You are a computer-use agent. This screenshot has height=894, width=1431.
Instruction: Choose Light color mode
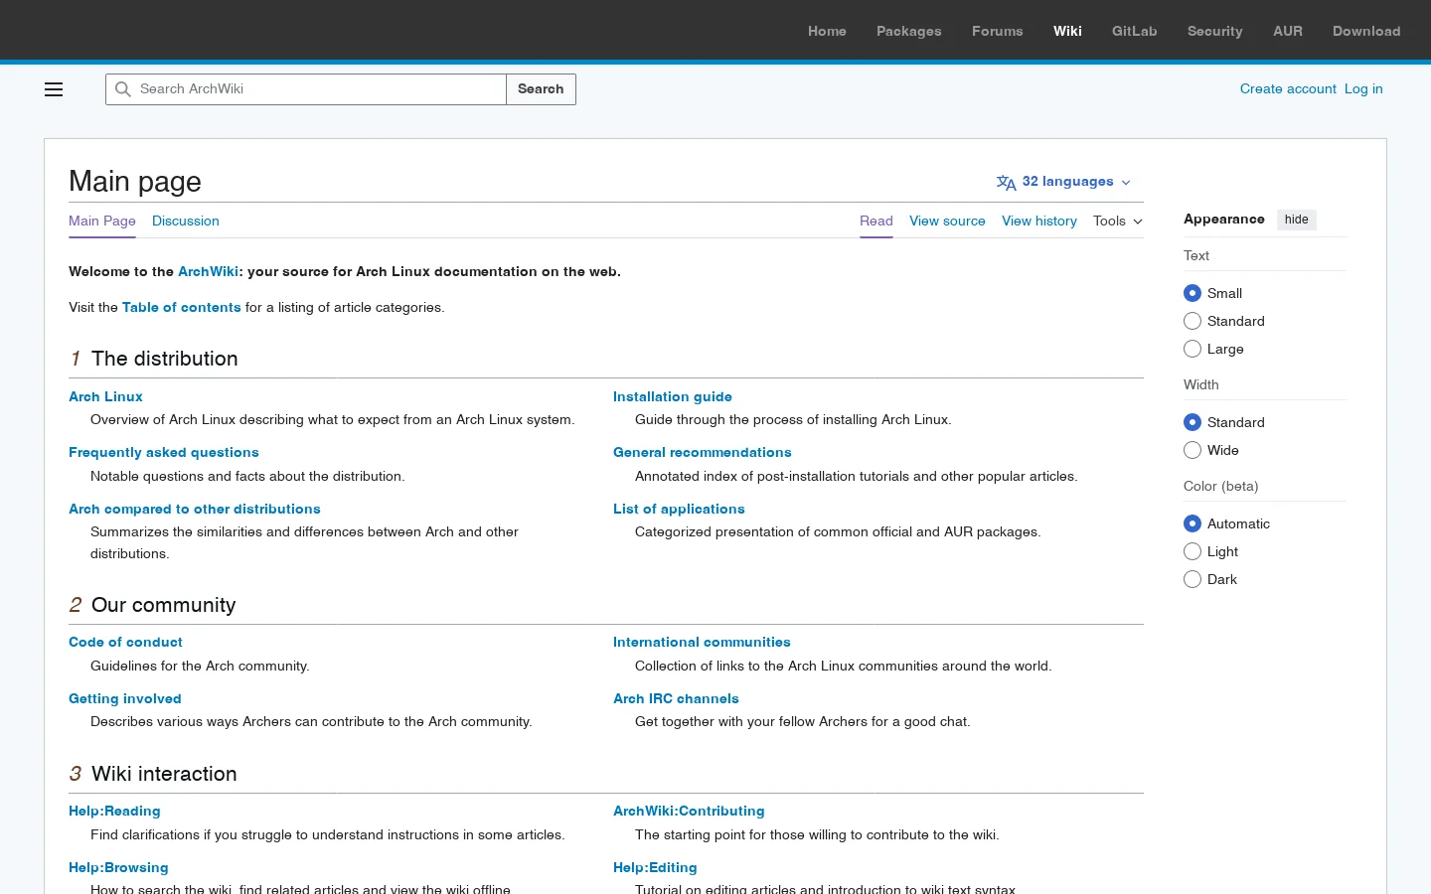(1192, 551)
